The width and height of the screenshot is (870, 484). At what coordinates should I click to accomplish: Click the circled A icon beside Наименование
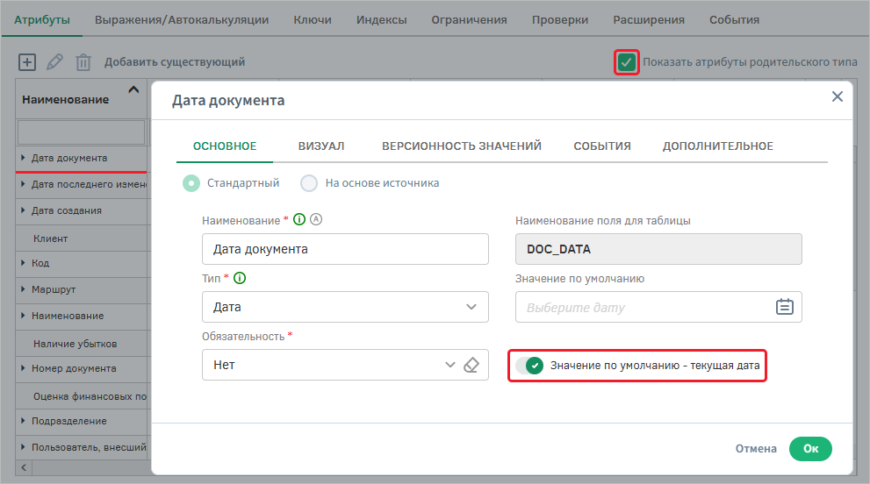click(x=316, y=219)
